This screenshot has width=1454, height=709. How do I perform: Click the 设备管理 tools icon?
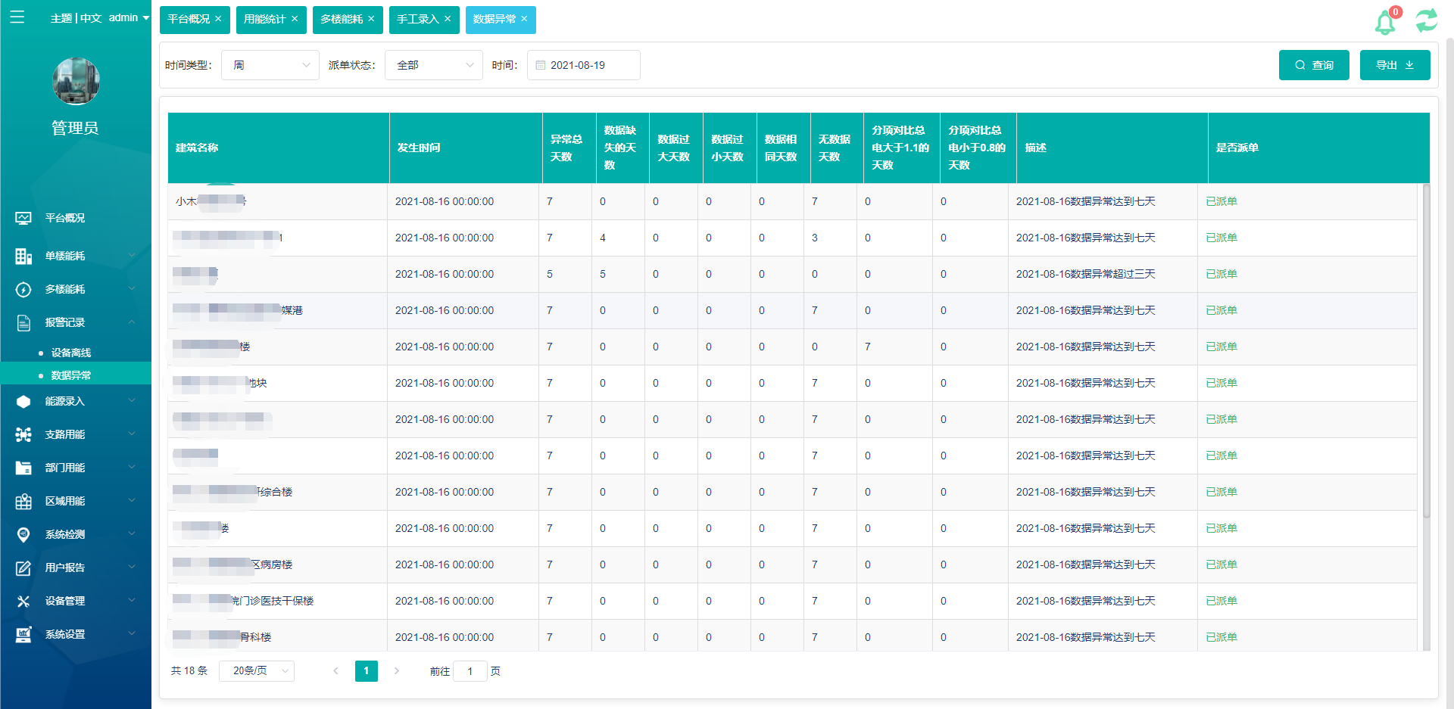coord(23,601)
